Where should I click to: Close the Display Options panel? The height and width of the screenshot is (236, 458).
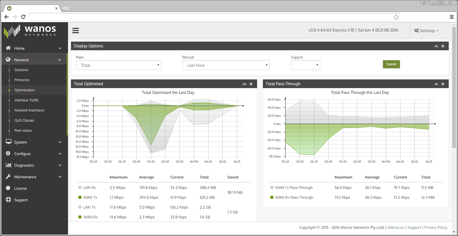point(443,46)
